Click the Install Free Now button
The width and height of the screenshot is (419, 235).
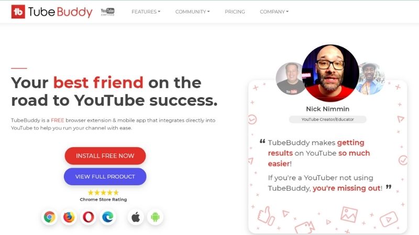[x=105, y=156]
